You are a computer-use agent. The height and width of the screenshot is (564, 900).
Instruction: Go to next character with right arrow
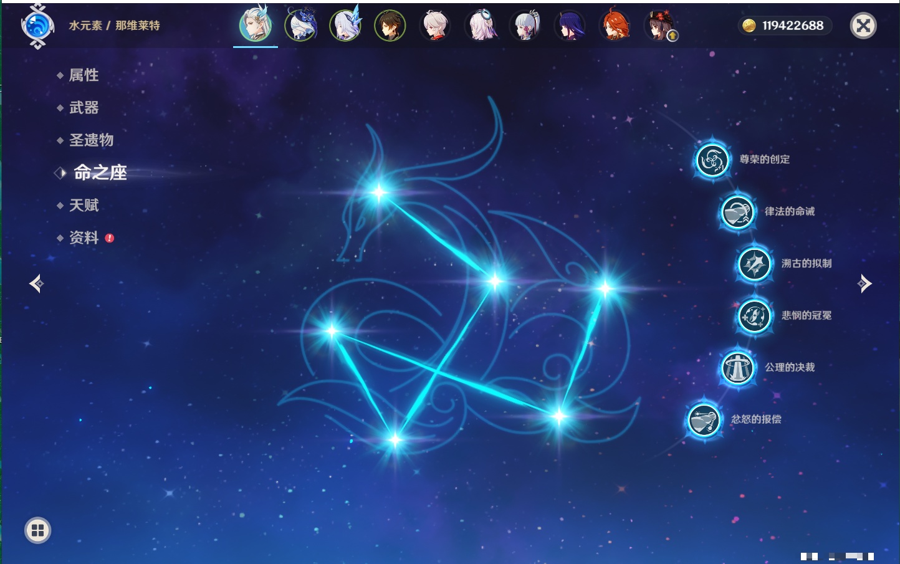pos(864,284)
